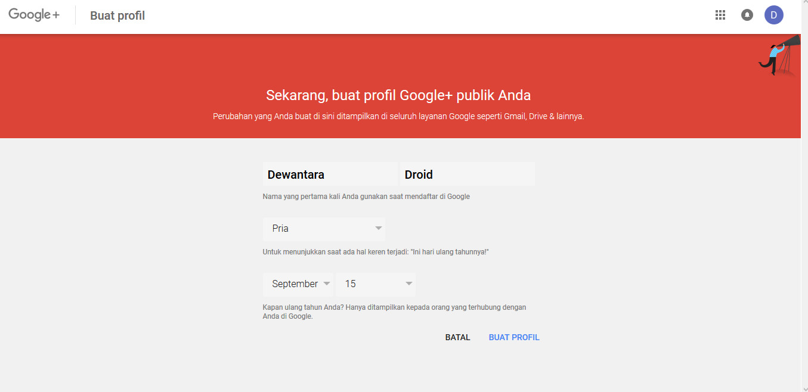Click the vertical scrollbar on the right
Image resolution: width=808 pixels, height=392 pixels.
point(804,196)
